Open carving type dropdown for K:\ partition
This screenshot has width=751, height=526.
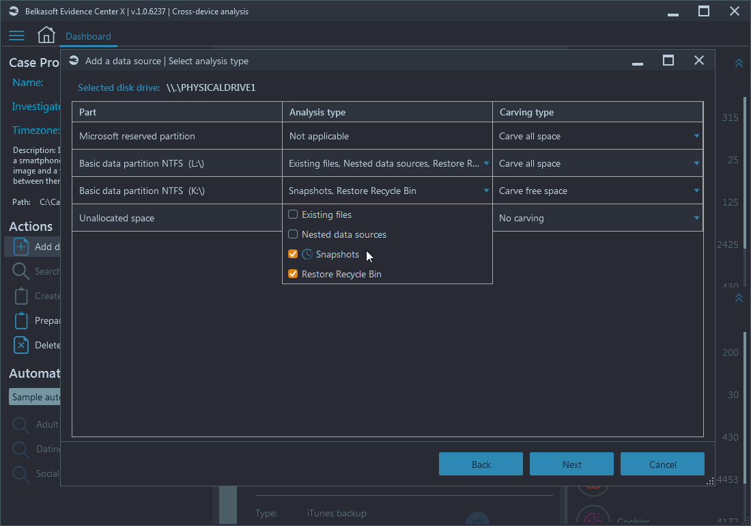pos(696,191)
